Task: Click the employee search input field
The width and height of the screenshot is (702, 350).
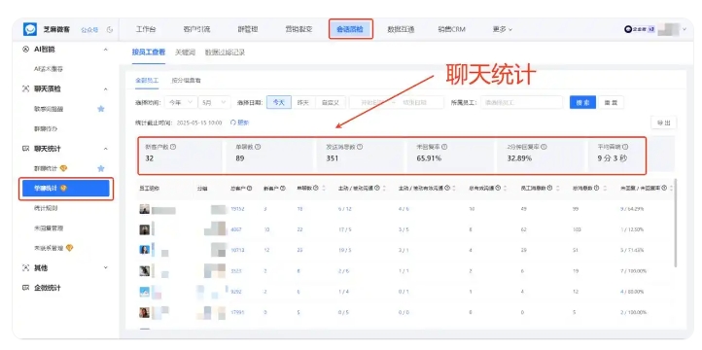Action: pyautogui.click(x=521, y=102)
